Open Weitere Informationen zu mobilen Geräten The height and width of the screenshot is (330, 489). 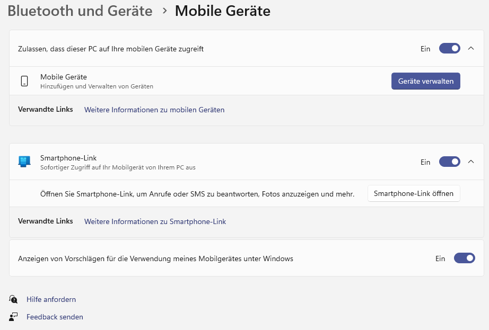(154, 109)
